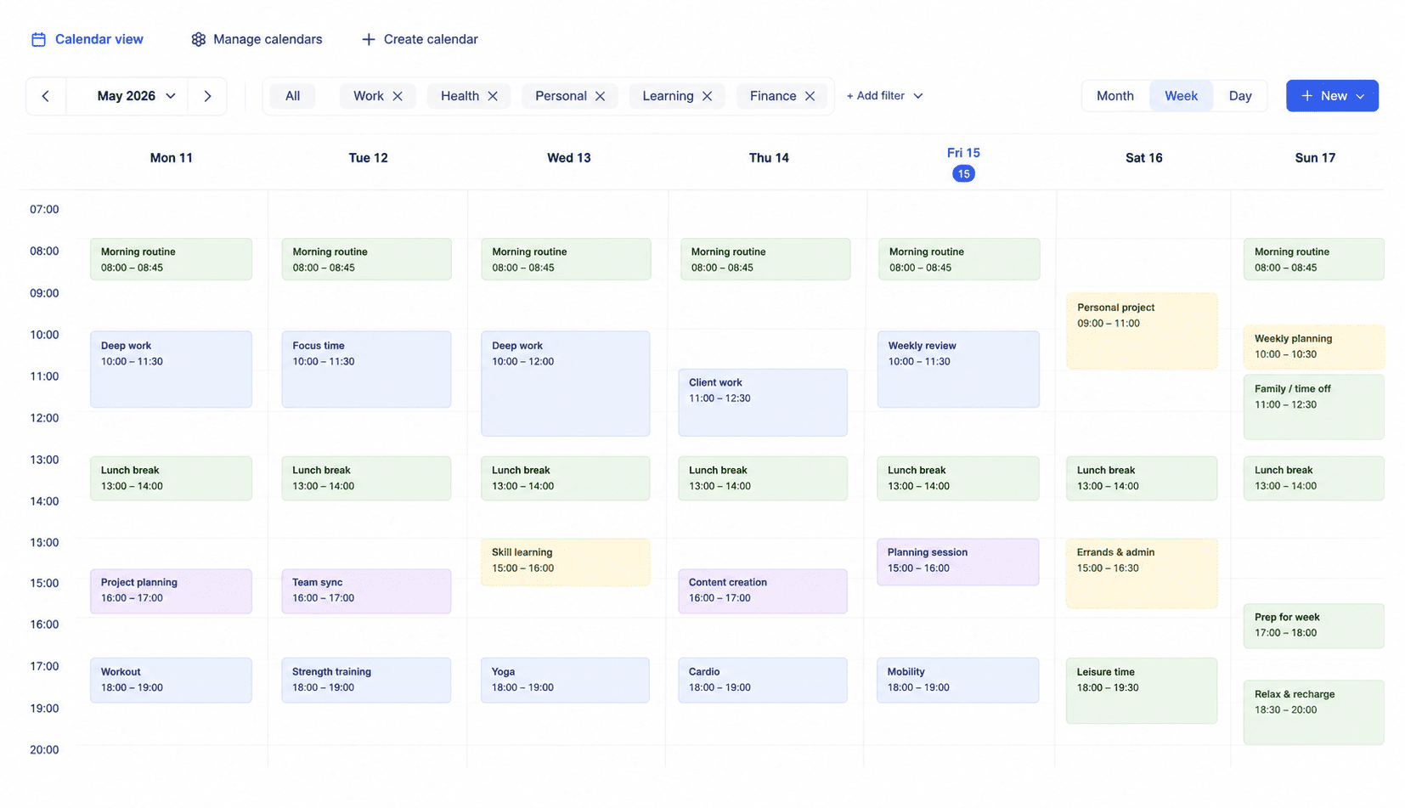This screenshot has width=1405, height=808.
Task: Click the plus icon beside Create calendar
Action: point(368,39)
